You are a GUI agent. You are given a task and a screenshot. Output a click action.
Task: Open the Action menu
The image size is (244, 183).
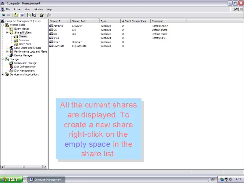17,9
